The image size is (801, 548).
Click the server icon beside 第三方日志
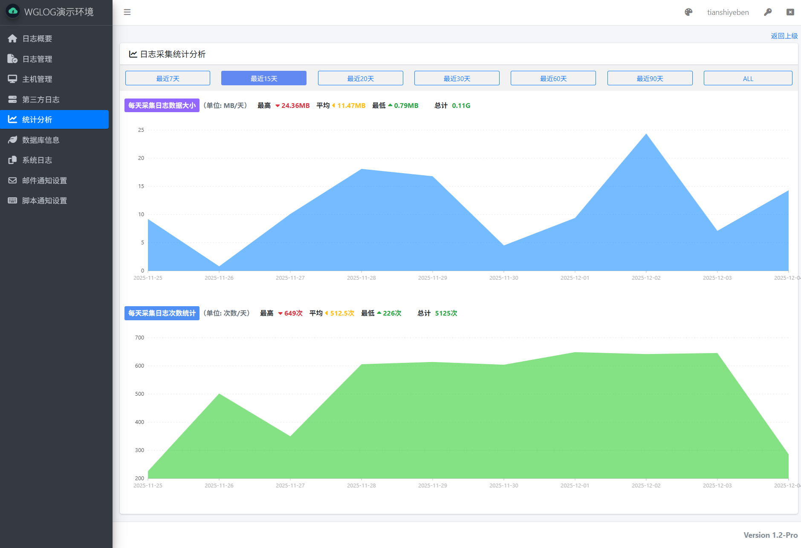click(x=12, y=99)
